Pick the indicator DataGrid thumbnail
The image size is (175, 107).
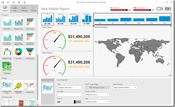[18, 102]
